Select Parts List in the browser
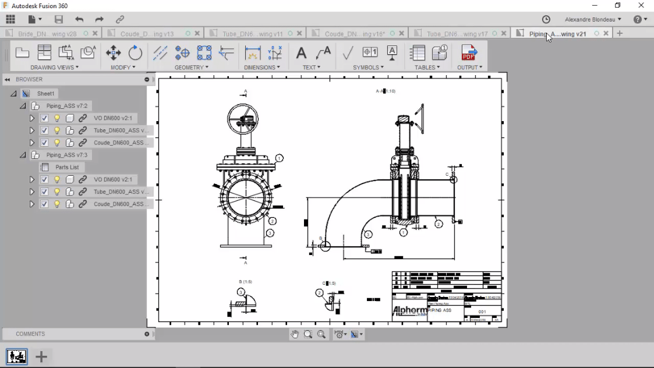The height and width of the screenshot is (368, 654). click(x=67, y=167)
